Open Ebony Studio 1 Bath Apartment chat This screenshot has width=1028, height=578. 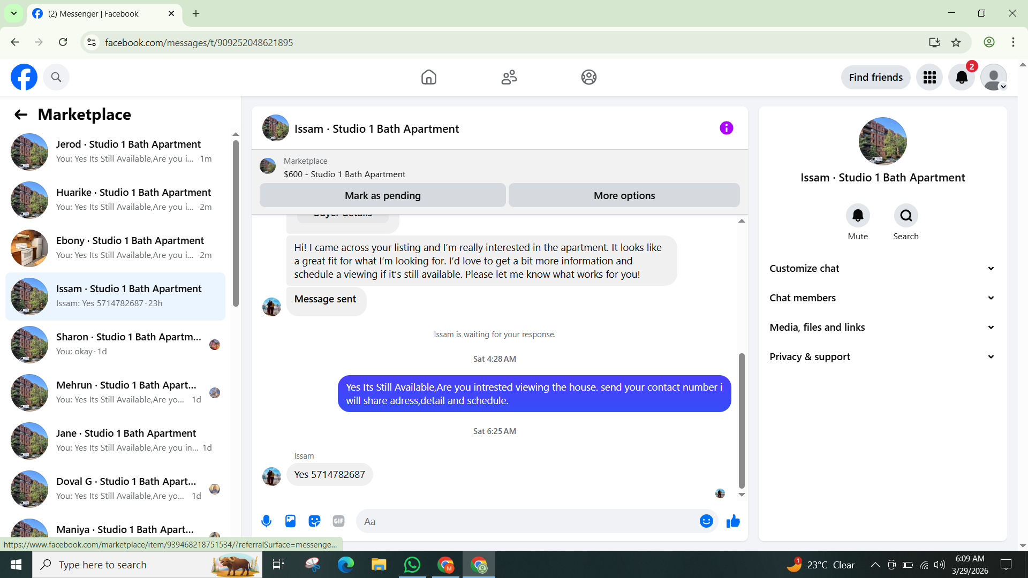point(115,248)
